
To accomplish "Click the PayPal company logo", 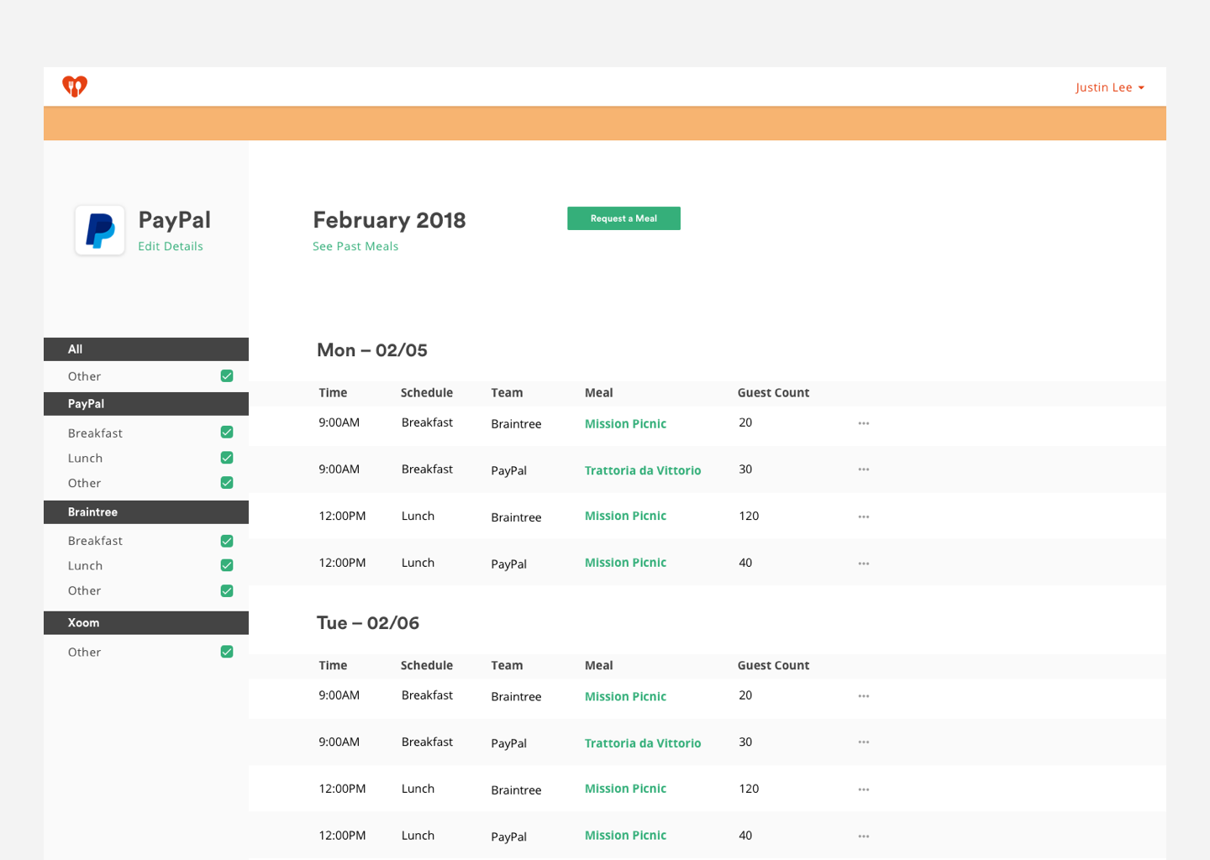I will [x=100, y=230].
